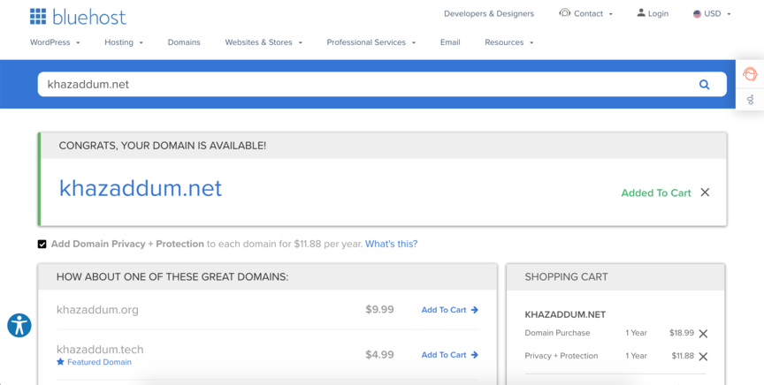This screenshot has height=385, width=764.
Task: Add khazaddum.tech to cart
Action: 449,355
